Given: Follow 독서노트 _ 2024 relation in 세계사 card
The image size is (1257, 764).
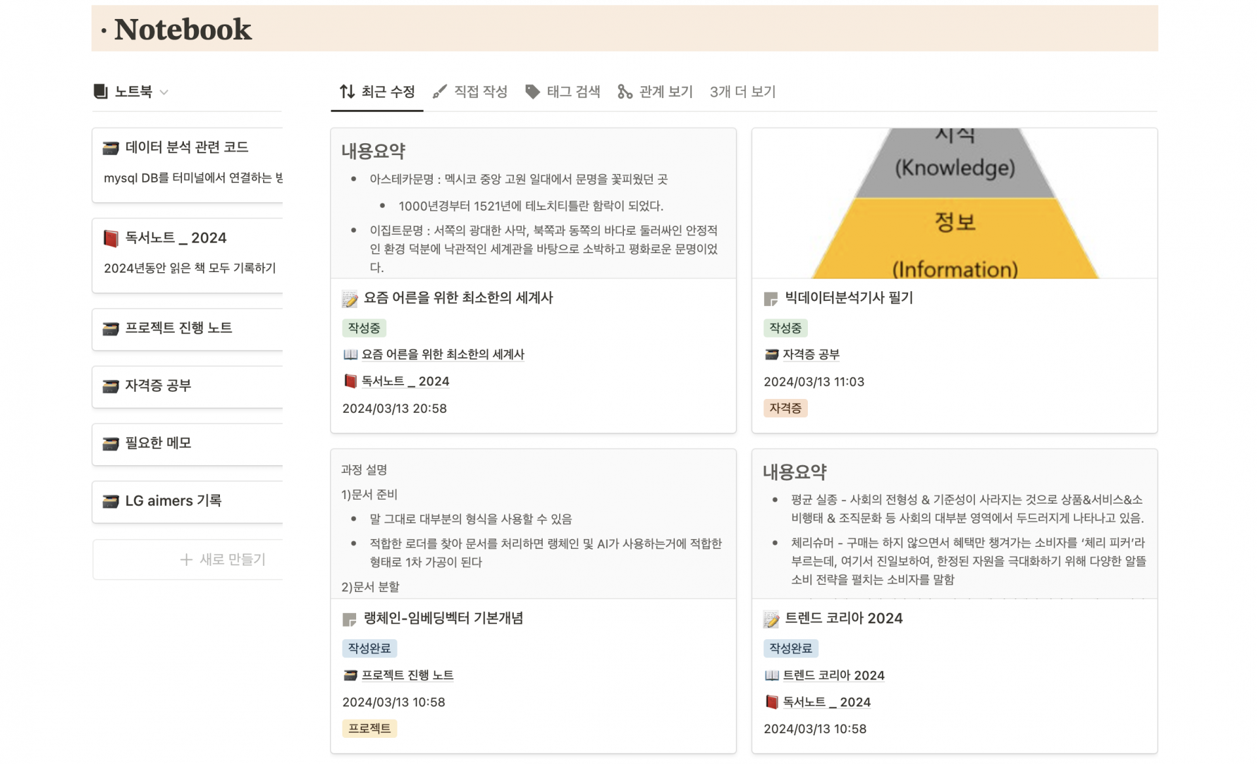Looking at the screenshot, I should [405, 381].
